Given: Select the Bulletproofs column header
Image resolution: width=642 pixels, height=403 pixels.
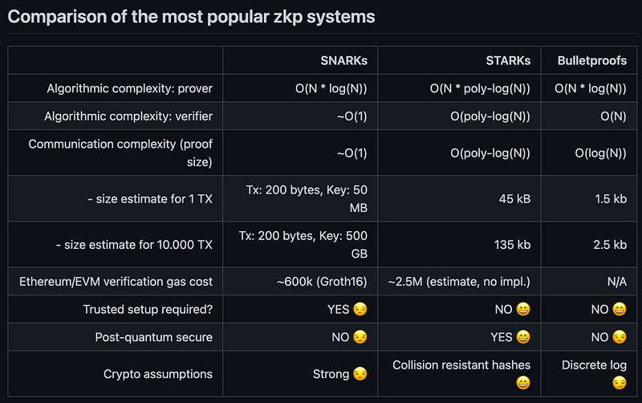Looking at the screenshot, I should pos(592,61).
